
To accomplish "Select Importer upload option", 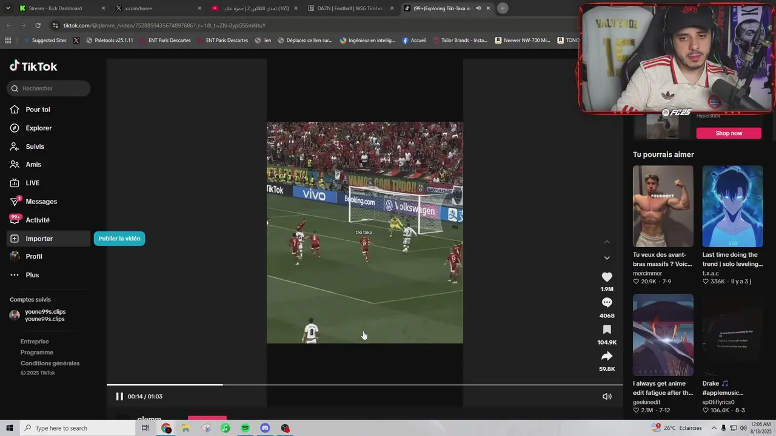I will [x=48, y=239].
